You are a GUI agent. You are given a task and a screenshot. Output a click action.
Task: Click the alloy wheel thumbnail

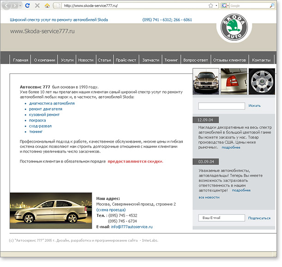tap(262, 81)
